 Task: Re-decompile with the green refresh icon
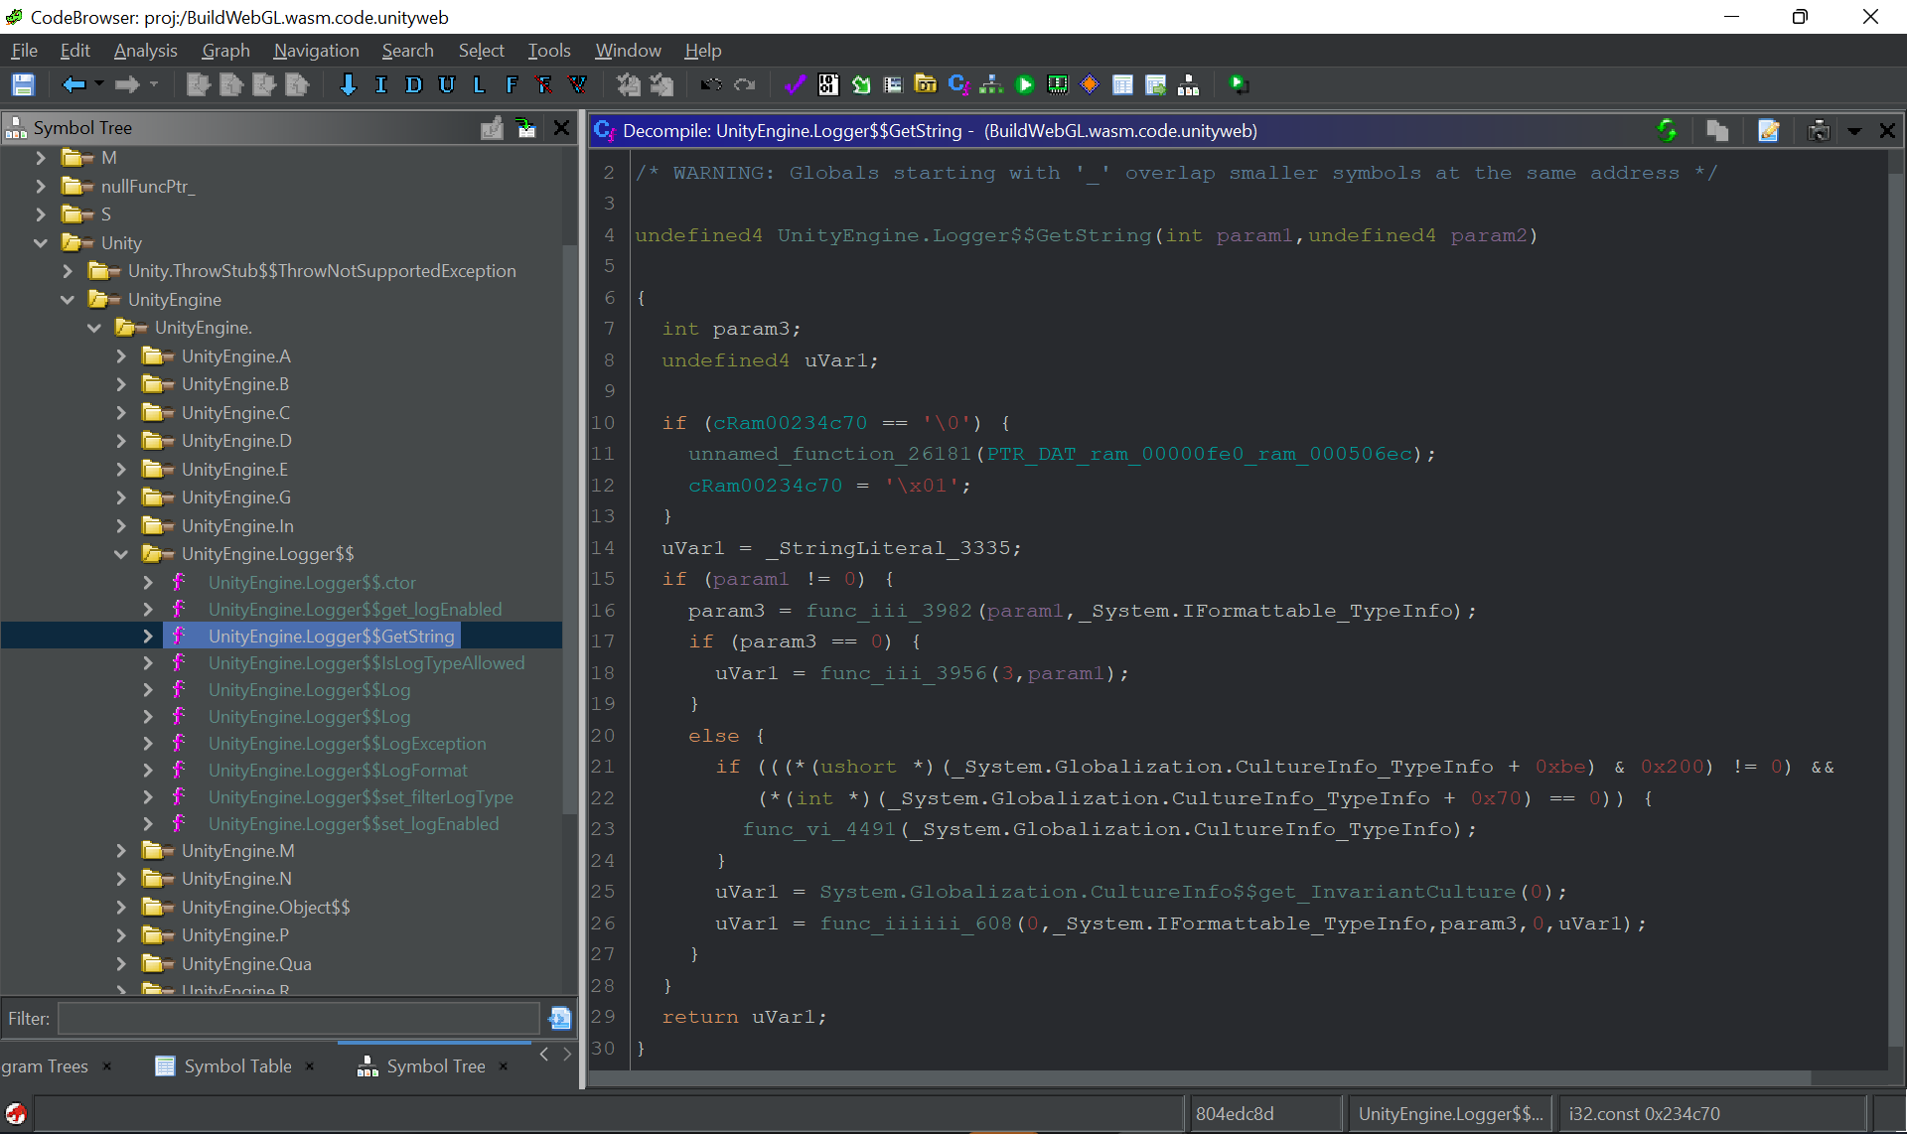[x=1667, y=130]
